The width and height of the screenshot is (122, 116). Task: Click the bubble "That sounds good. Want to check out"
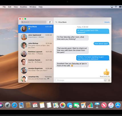72,50
